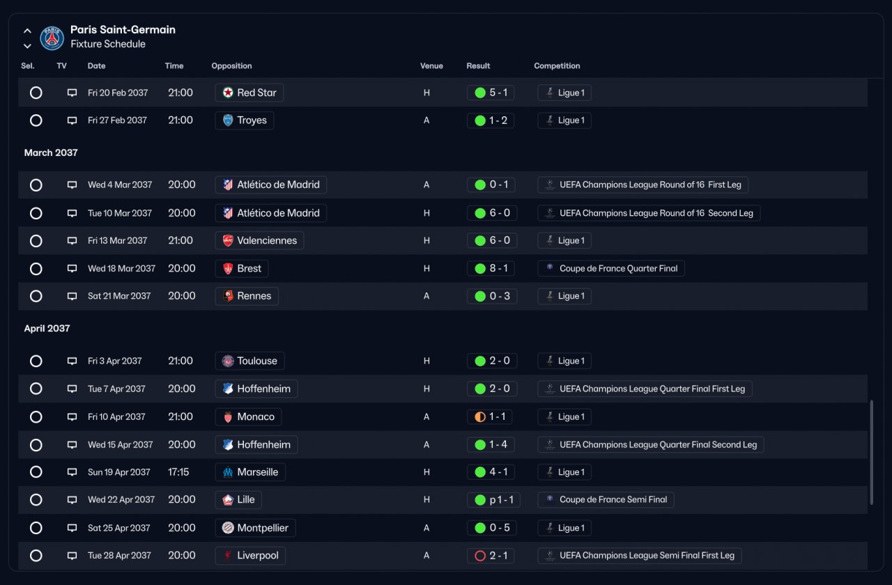This screenshot has width=892, height=585.
Task: Click the vertical scrollbar of fixture list
Action: click(x=872, y=453)
